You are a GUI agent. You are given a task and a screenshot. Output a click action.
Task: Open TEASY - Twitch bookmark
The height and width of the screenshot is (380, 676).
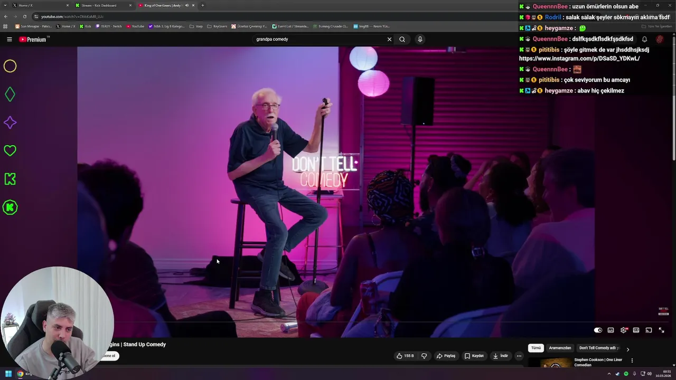[x=109, y=26]
